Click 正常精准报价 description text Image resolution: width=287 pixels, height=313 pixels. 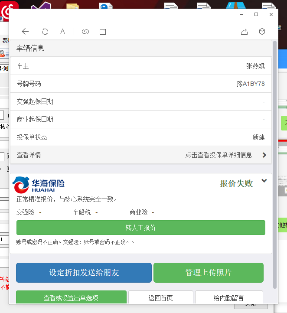click(x=67, y=199)
